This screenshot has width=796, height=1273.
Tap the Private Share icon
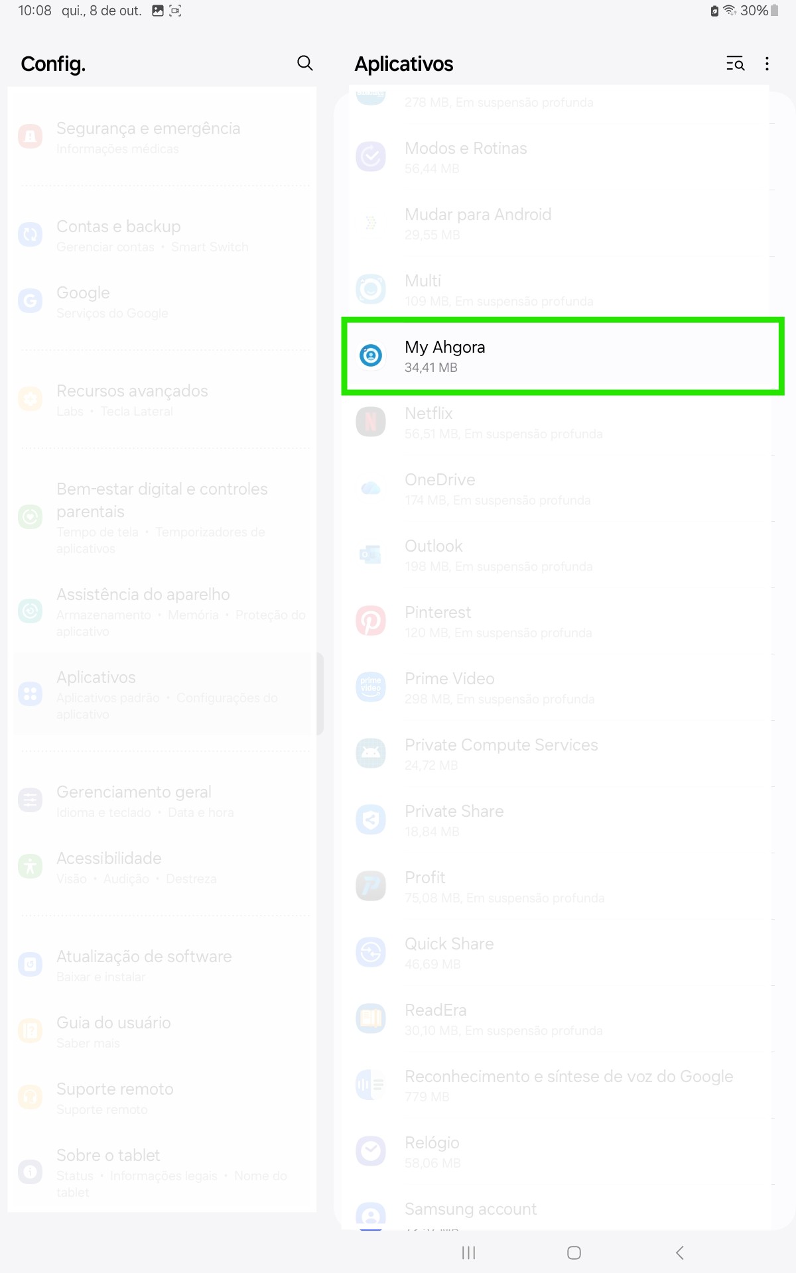(371, 819)
